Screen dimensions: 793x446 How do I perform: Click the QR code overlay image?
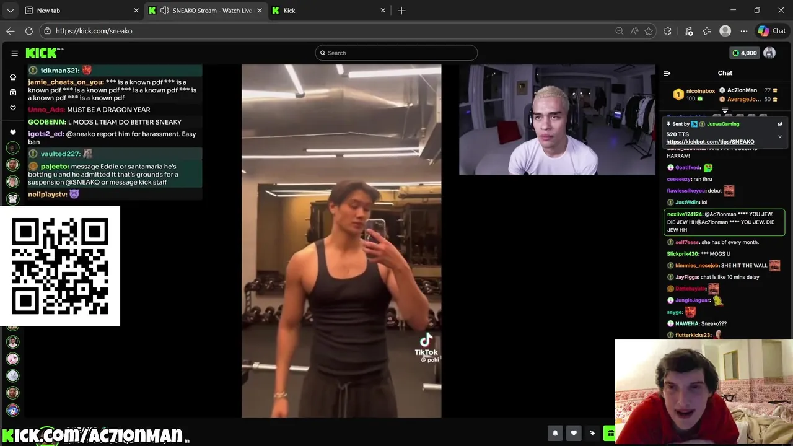[x=60, y=266]
